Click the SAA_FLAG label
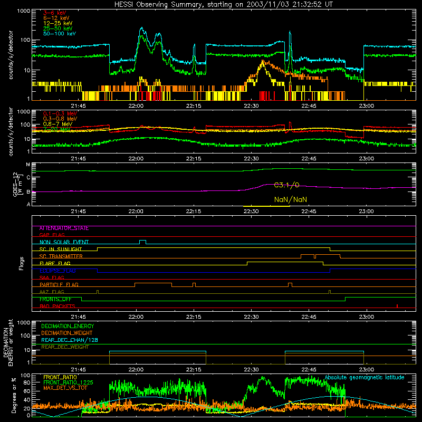Image resolution: width=422 pixels, height=422 pixels. tap(52, 277)
